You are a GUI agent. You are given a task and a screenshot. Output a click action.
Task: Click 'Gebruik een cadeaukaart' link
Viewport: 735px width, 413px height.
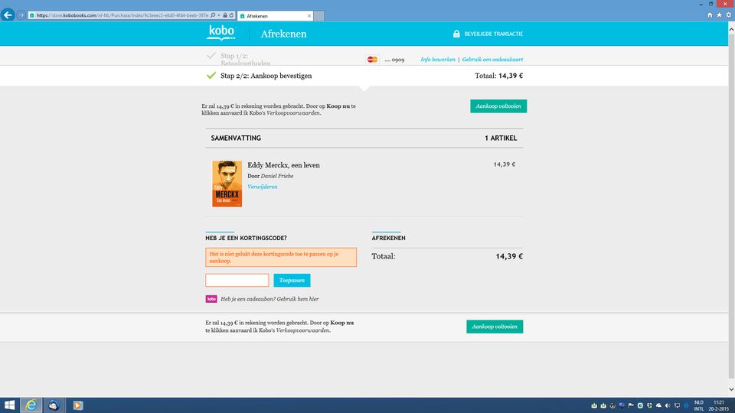492,60
